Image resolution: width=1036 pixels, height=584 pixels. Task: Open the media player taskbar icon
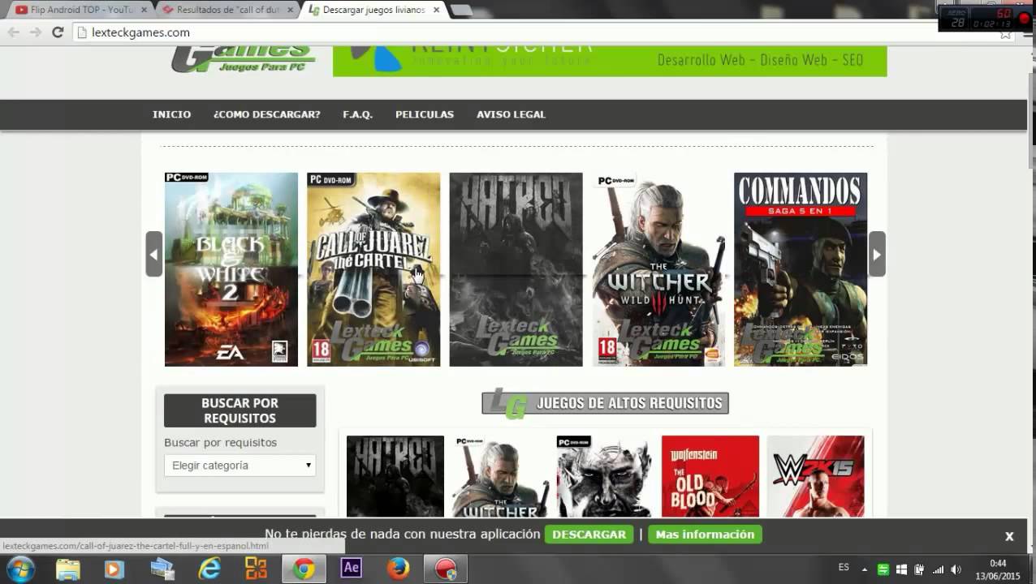[114, 569]
